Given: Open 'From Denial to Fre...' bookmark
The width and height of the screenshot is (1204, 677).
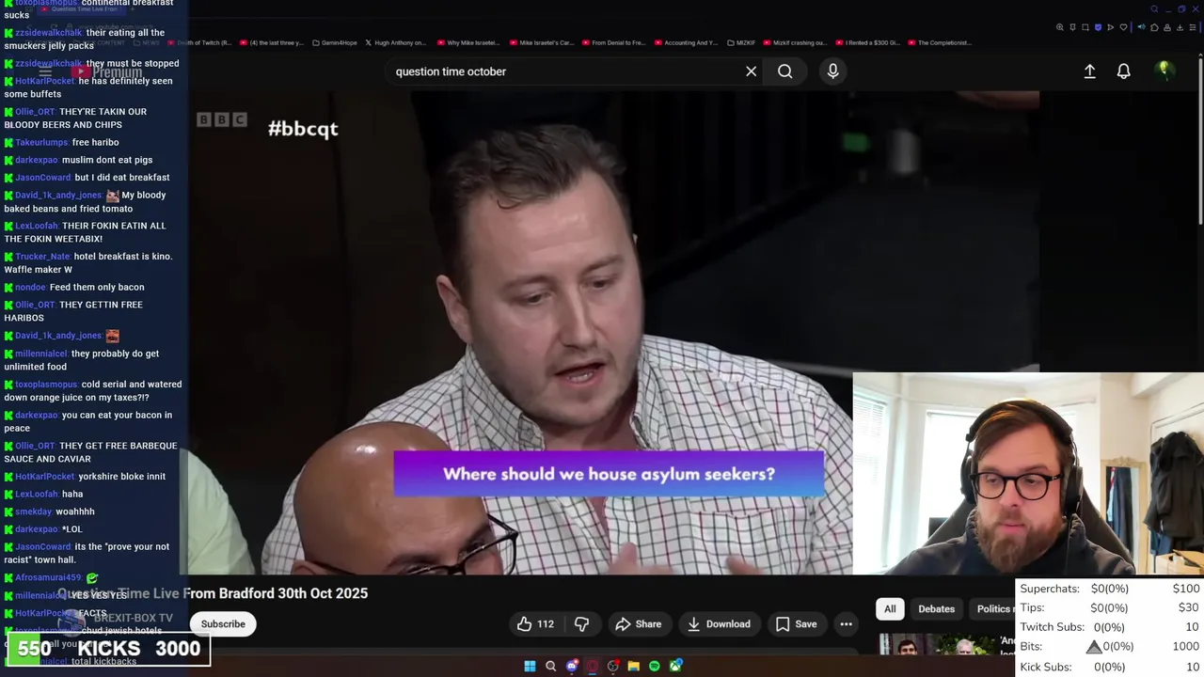Looking at the screenshot, I should [x=613, y=42].
